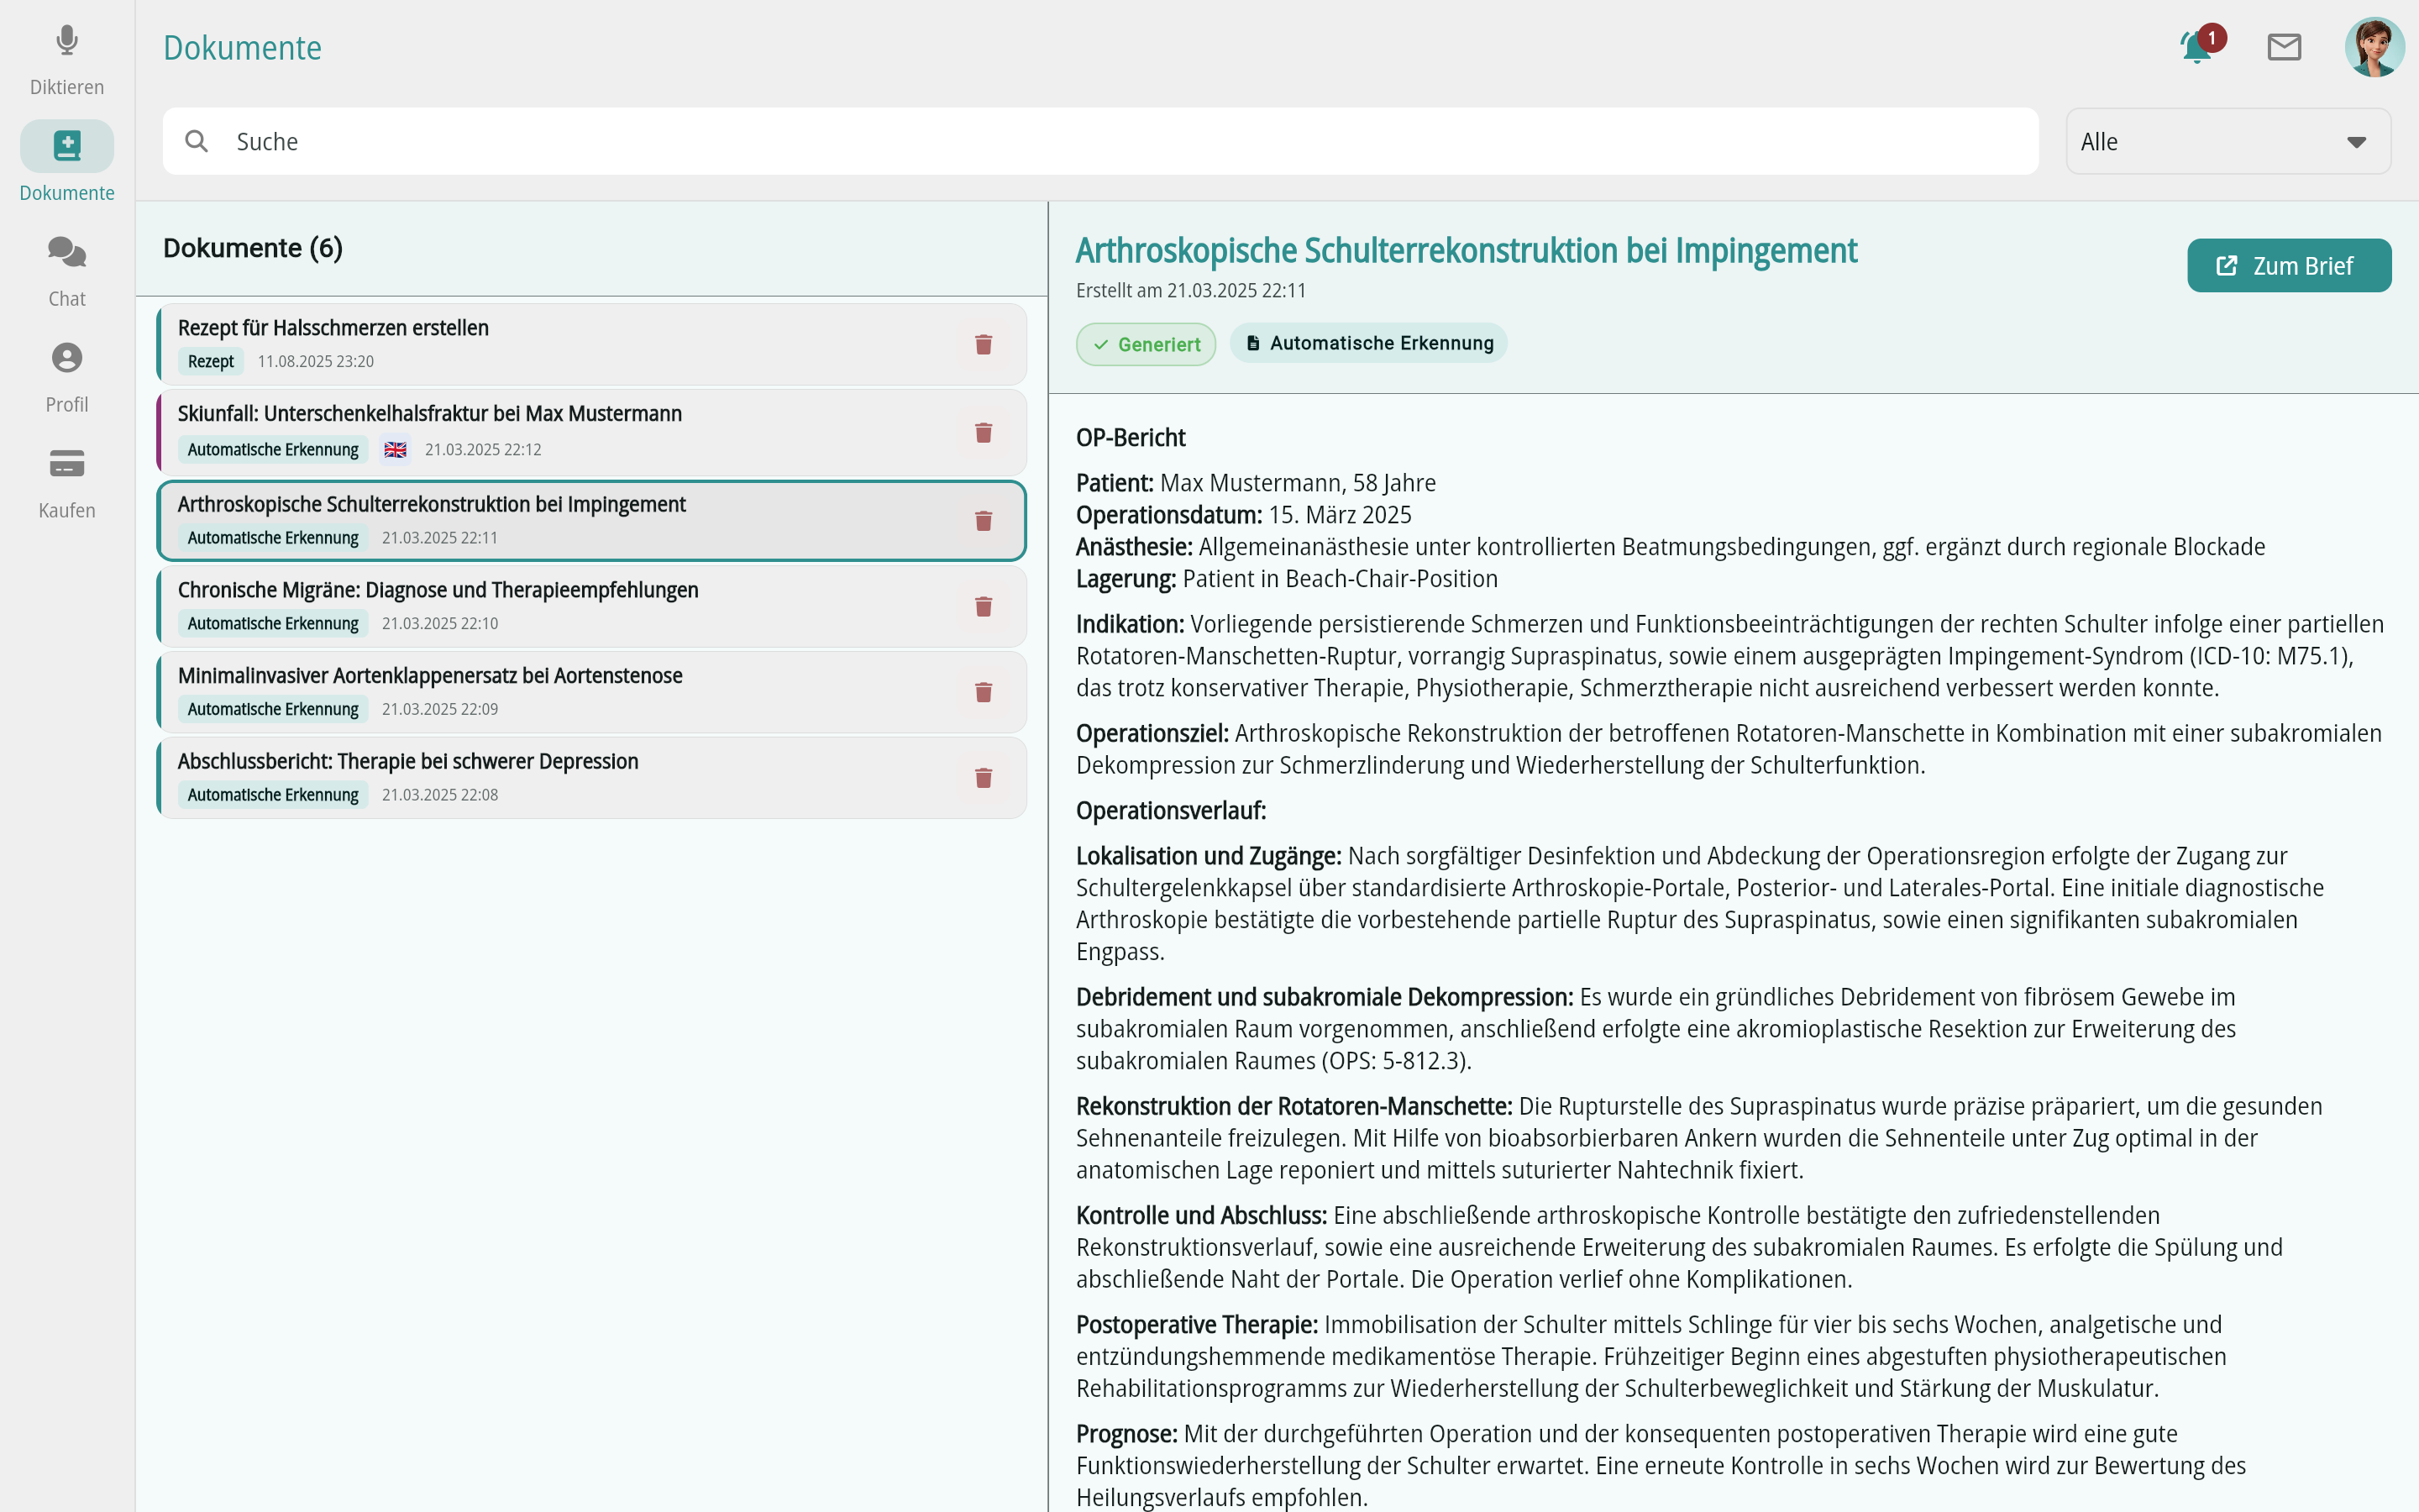2419x1512 pixels.
Task: Click Automatische Erkennung tag on Migräne document
Action: pos(273,623)
